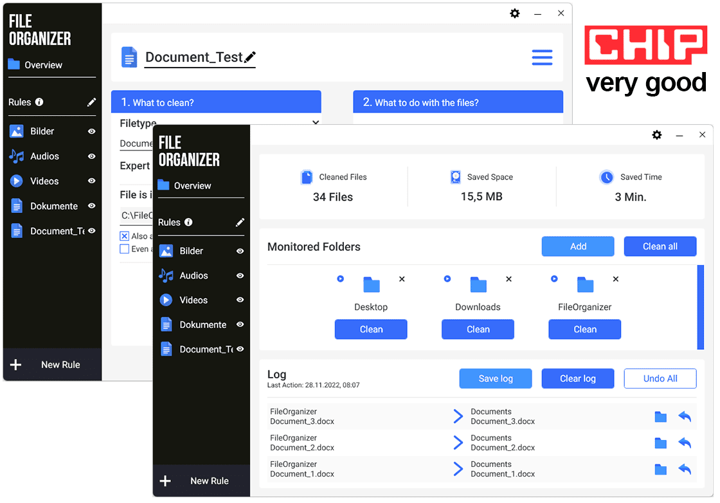Select Document_Te rule in back window sidebar
This screenshot has width=720, height=503.
click(57, 231)
